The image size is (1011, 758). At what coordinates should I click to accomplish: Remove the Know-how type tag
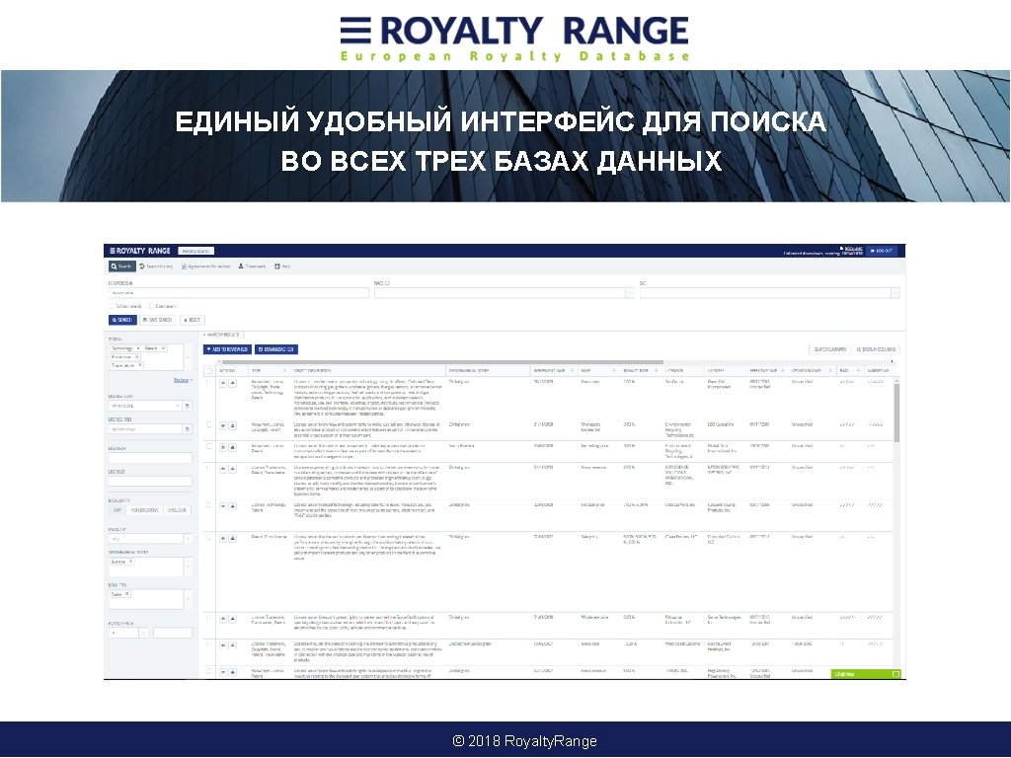[x=136, y=356]
